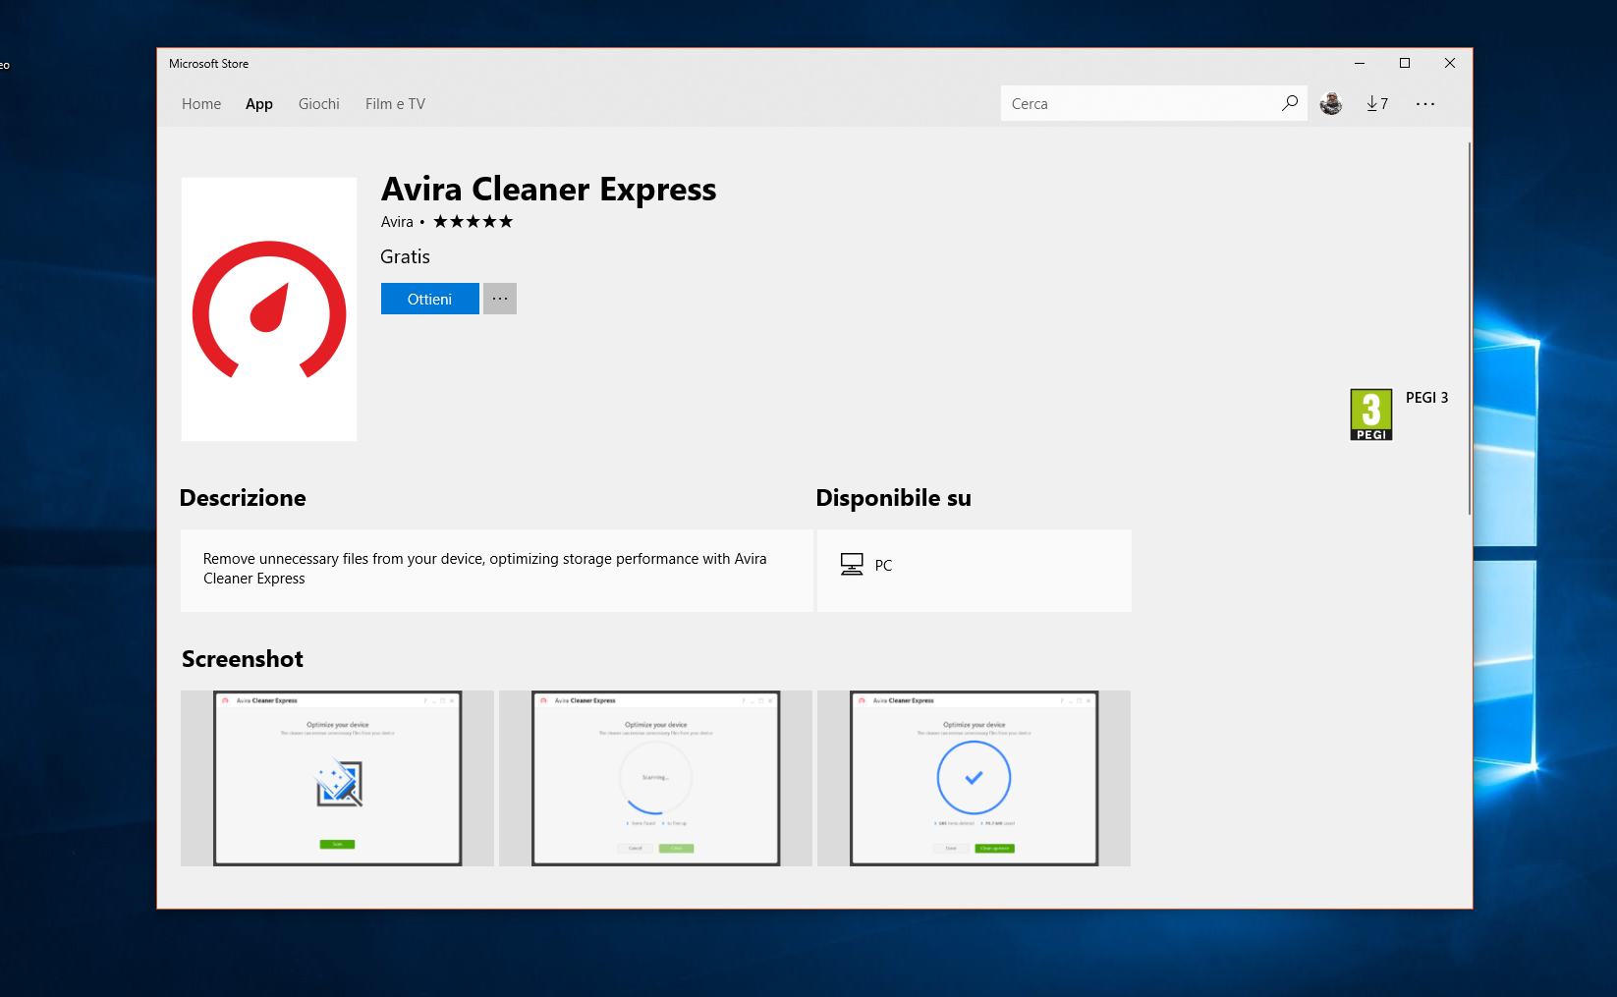
Task: Switch to the Giochi tab
Action: (319, 104)
